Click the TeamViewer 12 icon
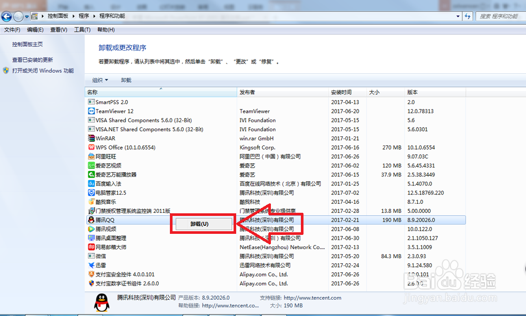This screenshot has height=316, width=526. 91,111
